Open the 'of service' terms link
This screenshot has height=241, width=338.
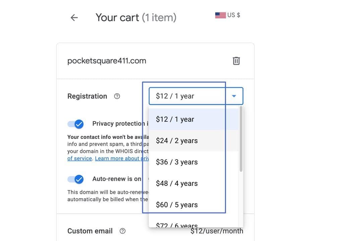pos(79,158)
